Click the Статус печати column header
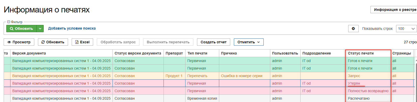The height and width of the screenshot is (102, 417). coord(368,53)
